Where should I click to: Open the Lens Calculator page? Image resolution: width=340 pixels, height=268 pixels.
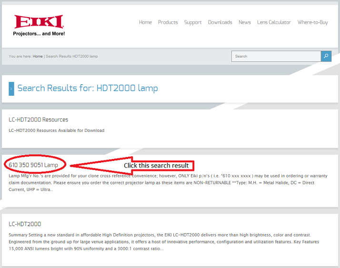274,22
